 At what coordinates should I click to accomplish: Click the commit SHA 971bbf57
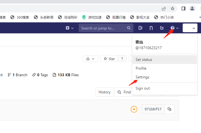coord(153,109)
